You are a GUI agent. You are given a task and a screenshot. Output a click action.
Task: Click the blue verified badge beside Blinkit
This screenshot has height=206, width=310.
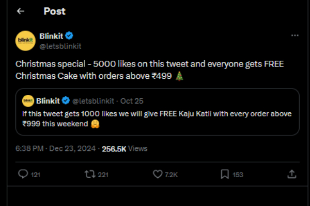click(69, 36)
